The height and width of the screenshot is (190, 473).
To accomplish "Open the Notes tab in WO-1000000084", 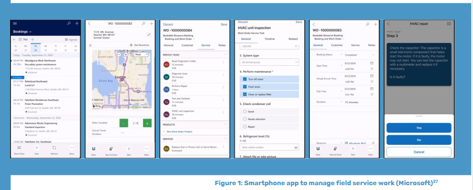I will coord(222,45).
